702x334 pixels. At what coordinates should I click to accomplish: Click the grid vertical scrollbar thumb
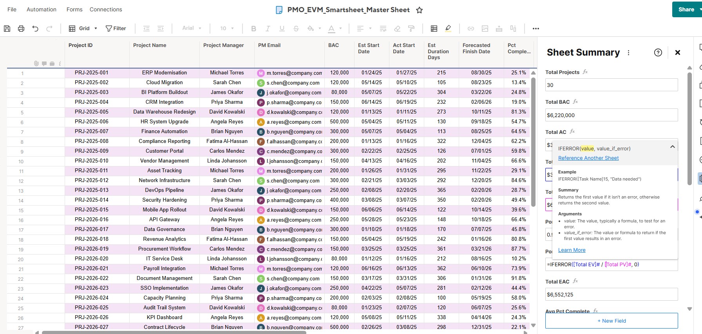pos(533,142)
